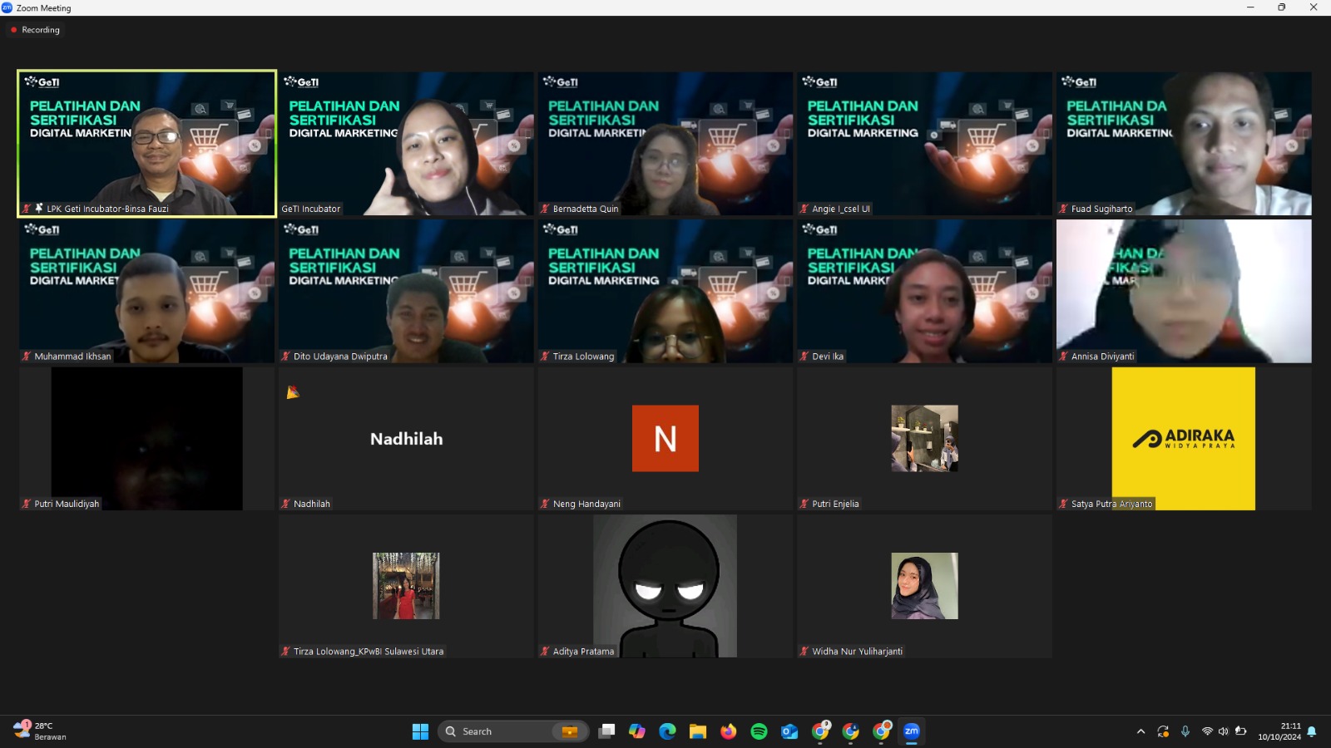Image resolution: width=1331 pixels, height=748 pixels.
Task: Launch Firefox from the taskbar
Action: click(729, 731)
